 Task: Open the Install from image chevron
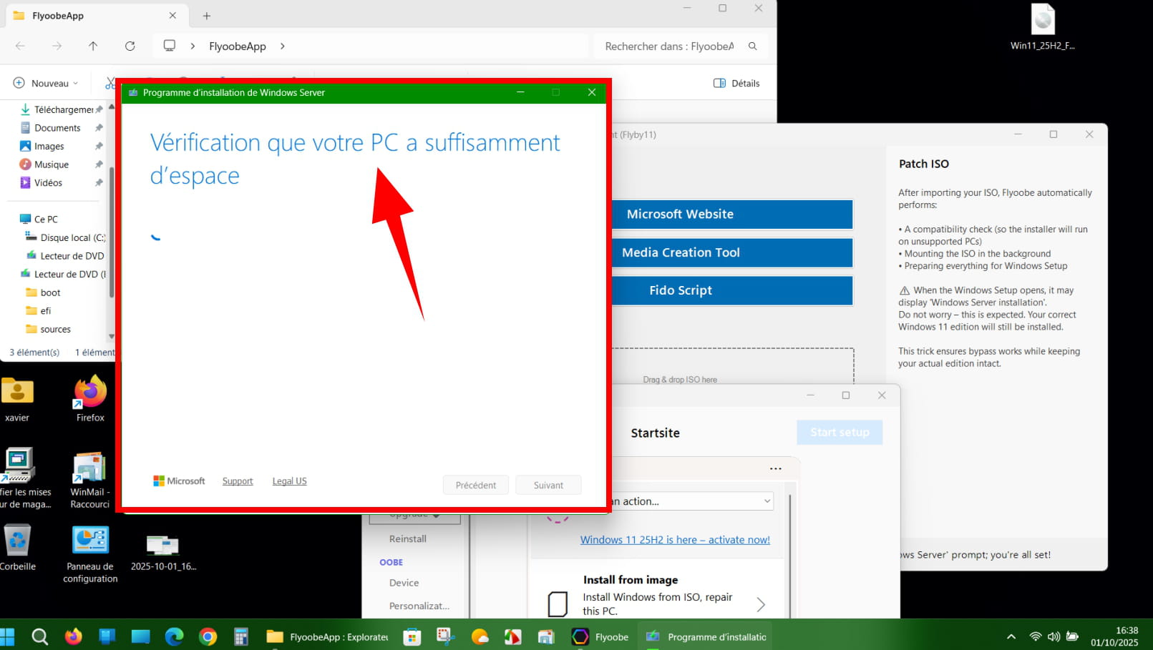tap(761, 604)
